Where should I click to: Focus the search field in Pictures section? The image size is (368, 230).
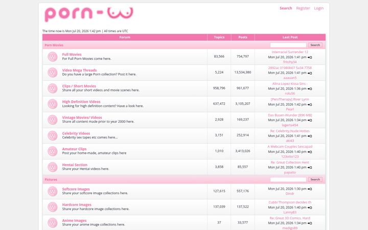point(288,179)
